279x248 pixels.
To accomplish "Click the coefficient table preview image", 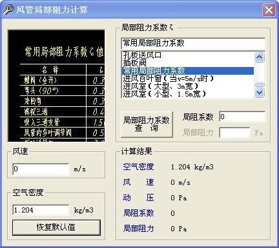I will coord(56,86).
